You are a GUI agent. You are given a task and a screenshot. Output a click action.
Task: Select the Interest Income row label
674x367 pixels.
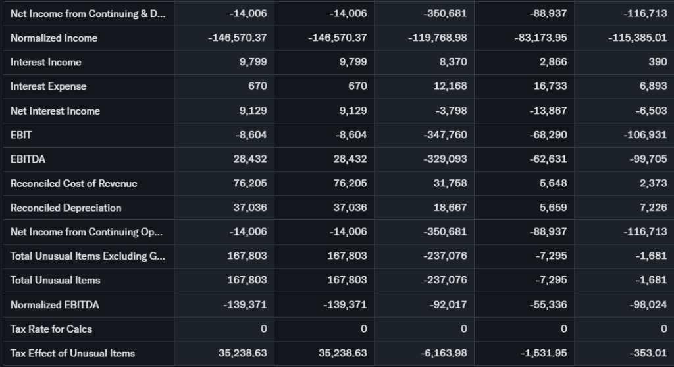tap(46, 62)
